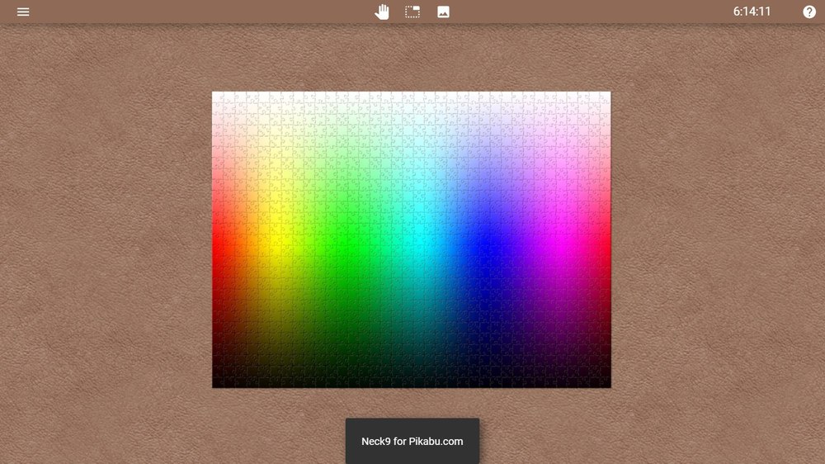Dismiss the Neck9 for Pikabu.com toast
The image size is (825, 464).
(412, 442)
